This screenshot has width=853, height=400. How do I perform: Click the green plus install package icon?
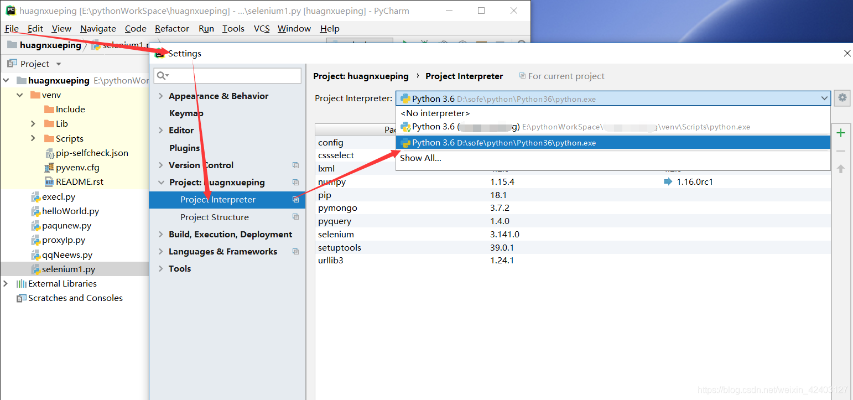tap(841, 133)
